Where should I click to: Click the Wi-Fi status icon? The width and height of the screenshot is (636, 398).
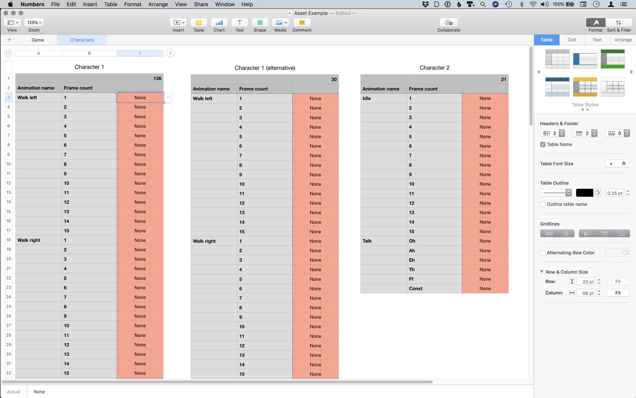[x=533, y=4]
